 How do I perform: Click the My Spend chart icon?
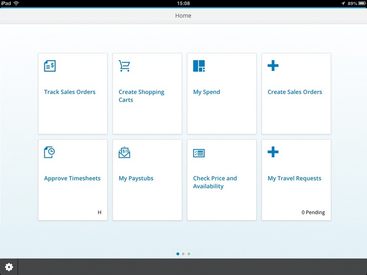pyautogui.click(x=199, y=66)
